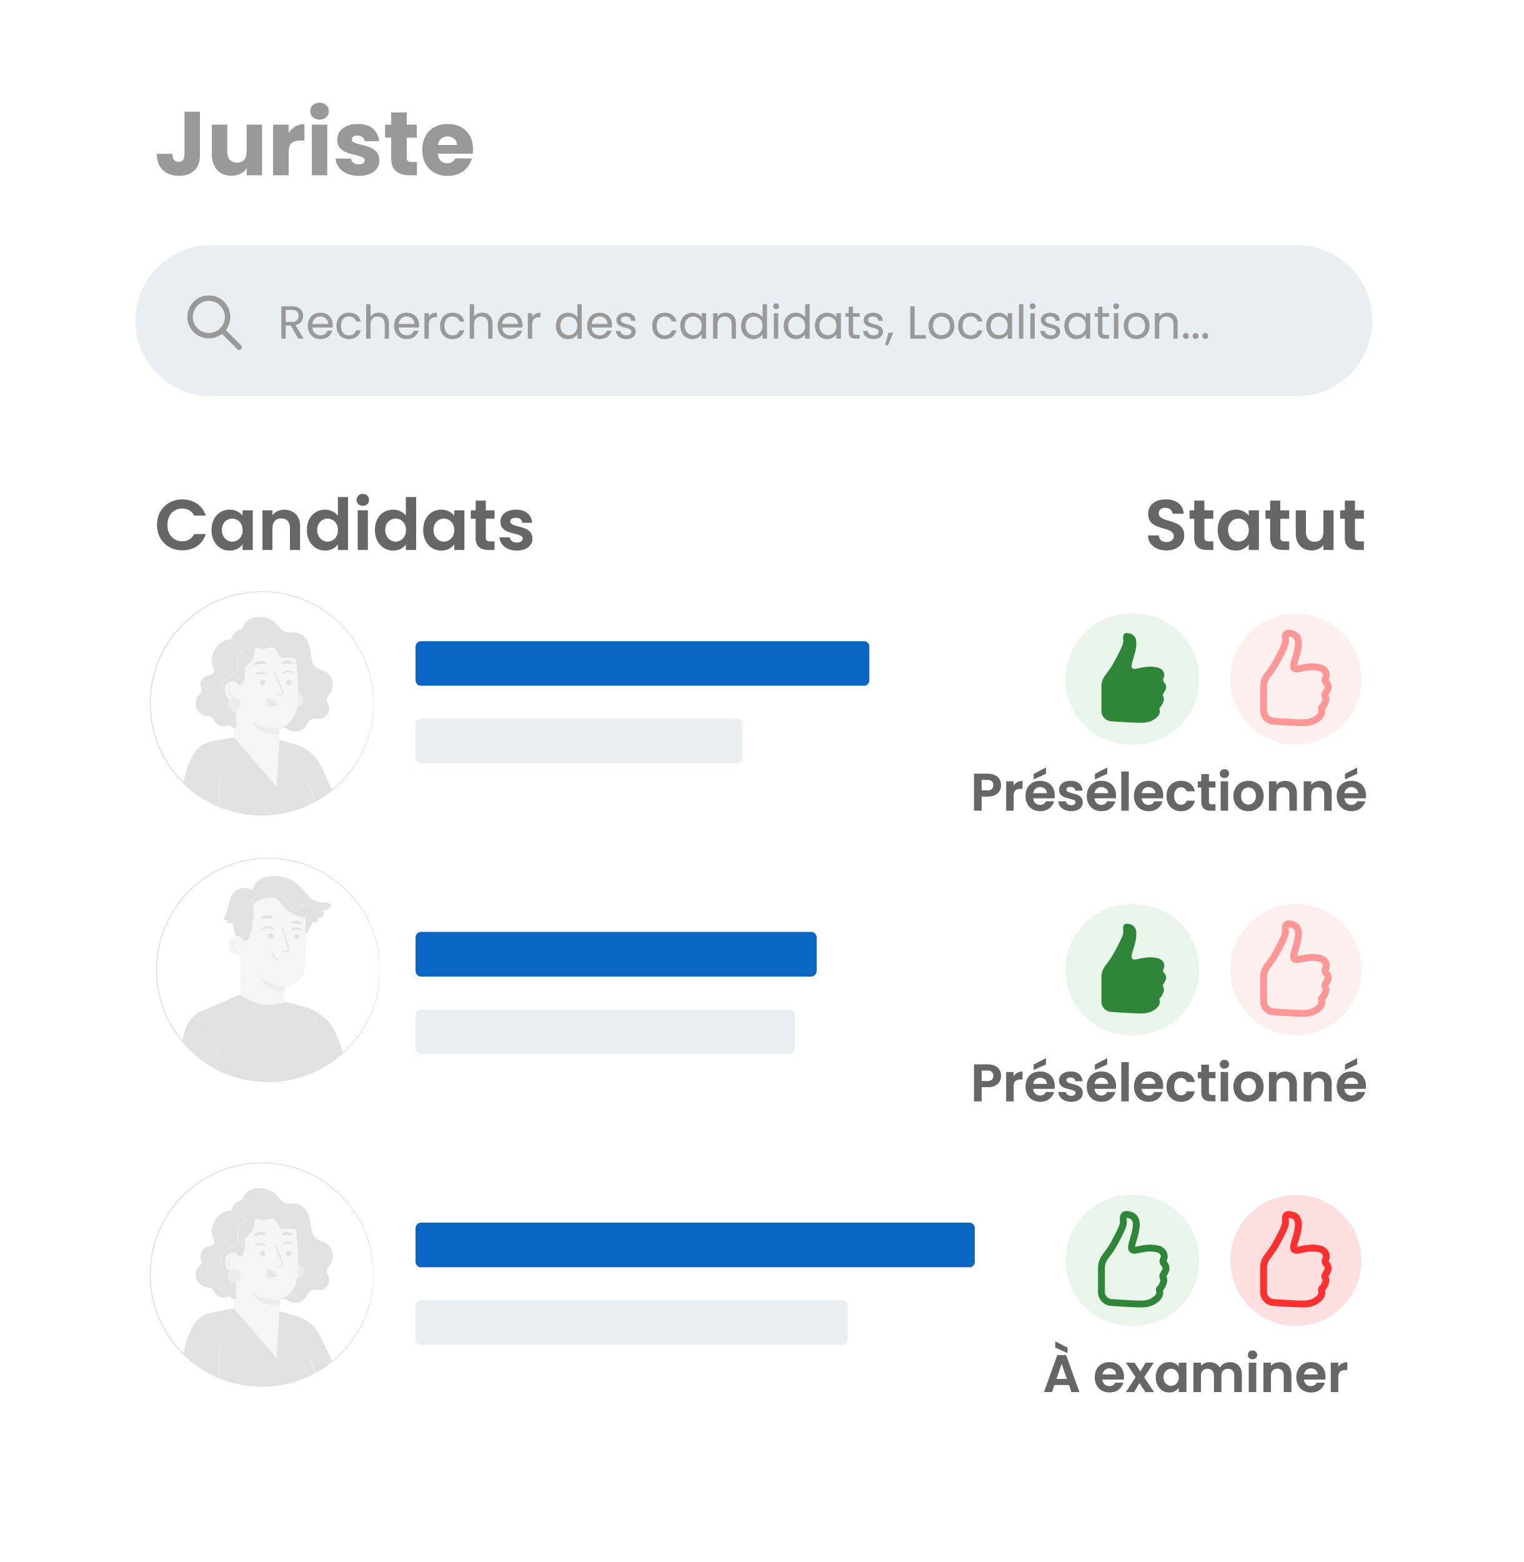Select first candidate's blue name bar
This screenshot has height=1562, width=1524.
642,664
